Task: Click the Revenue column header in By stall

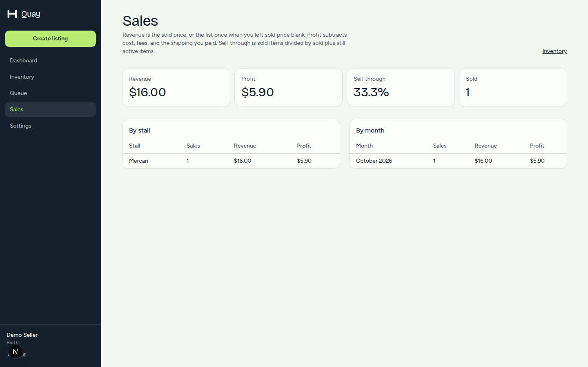Action: point(245,146)
